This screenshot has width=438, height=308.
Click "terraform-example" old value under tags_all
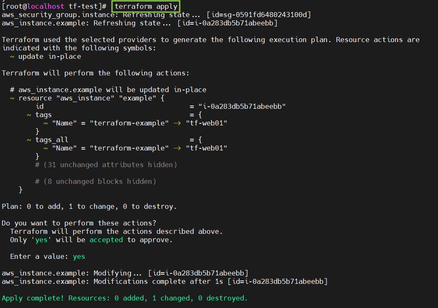click(129, 148)
